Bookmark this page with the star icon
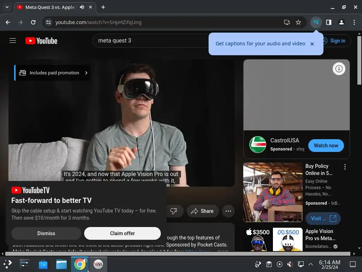 pos(298,22)
